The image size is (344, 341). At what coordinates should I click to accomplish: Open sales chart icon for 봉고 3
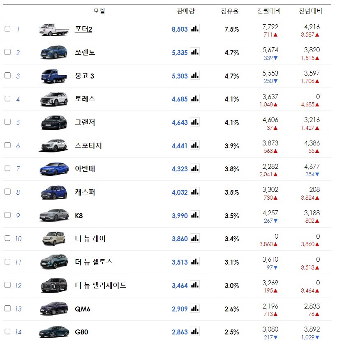coord(194,76)
